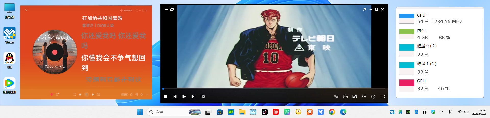490x118 pixels.
Task: Skip to next song in music player
Action: pos(93,95)
